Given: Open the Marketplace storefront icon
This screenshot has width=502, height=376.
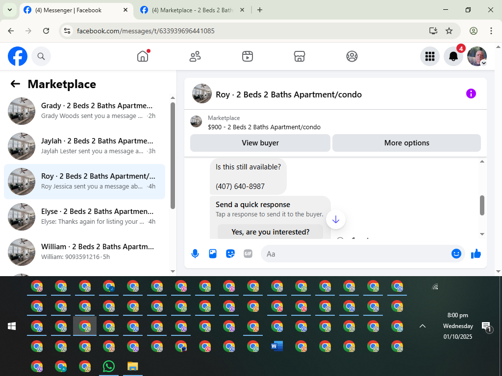Looking at the screenshot, I should 300,56.
